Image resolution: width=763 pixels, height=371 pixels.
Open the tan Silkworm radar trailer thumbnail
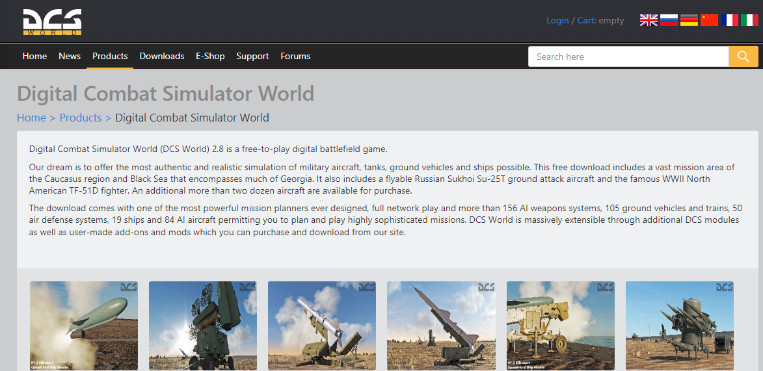point(561,326)
